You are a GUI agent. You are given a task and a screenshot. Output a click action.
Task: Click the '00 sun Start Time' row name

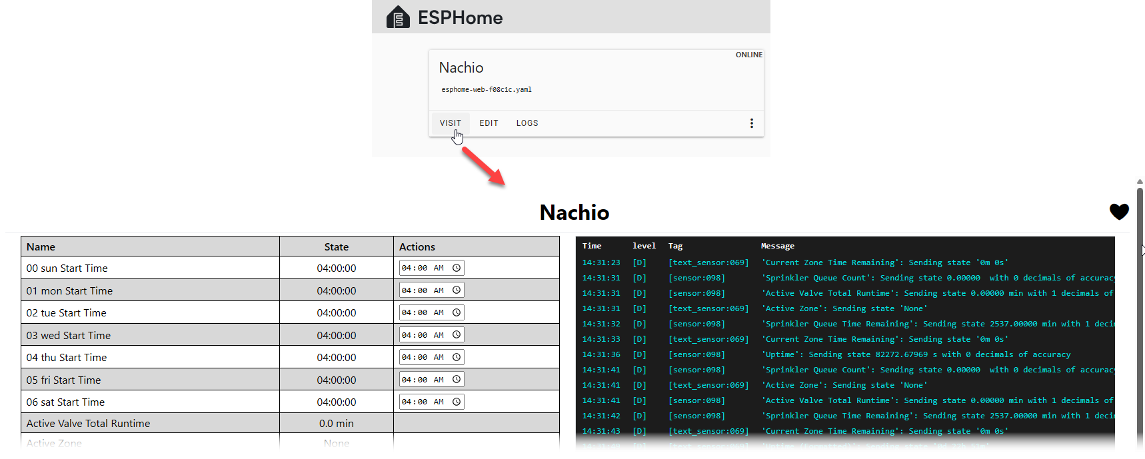67,268
